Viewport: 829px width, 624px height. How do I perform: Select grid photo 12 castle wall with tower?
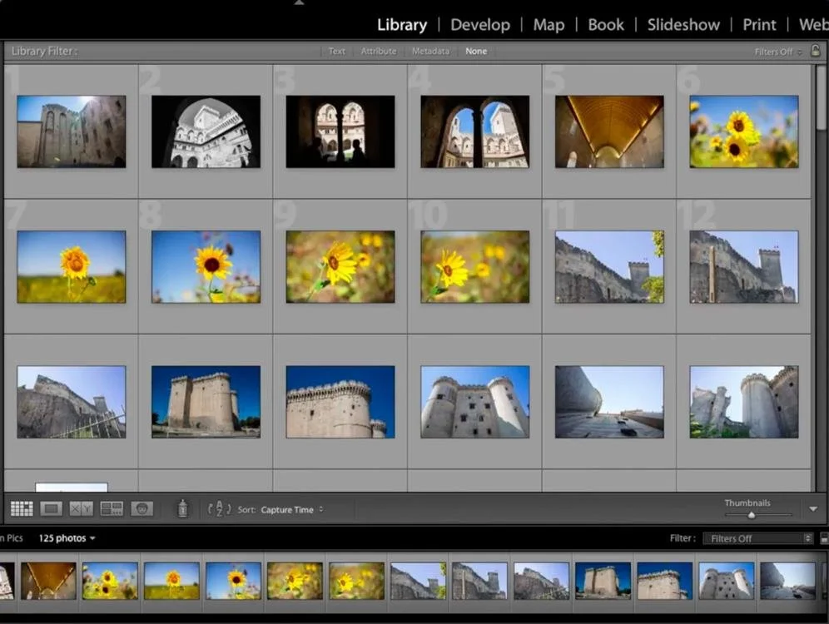click(x=744, y=267)
